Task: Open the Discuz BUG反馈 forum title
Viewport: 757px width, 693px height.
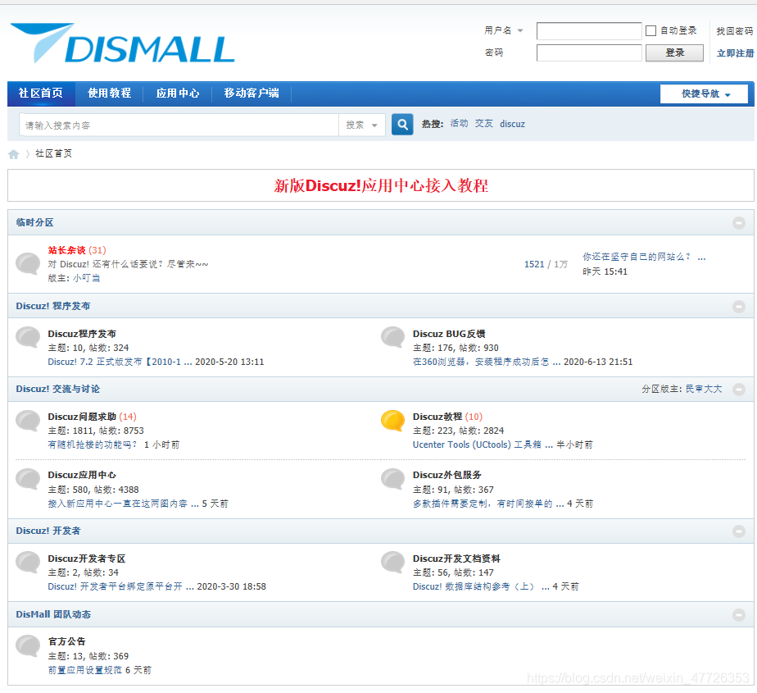Action: point(449,334)
